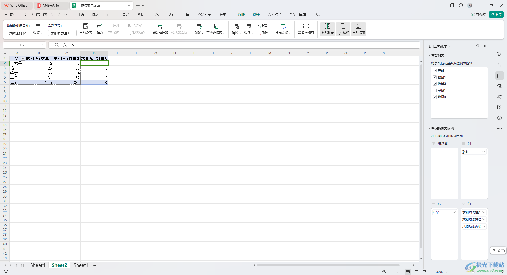507x275 pixels.
Task: Uncheck the 数量1 field checkbox
Action: (x=435, y=77)
